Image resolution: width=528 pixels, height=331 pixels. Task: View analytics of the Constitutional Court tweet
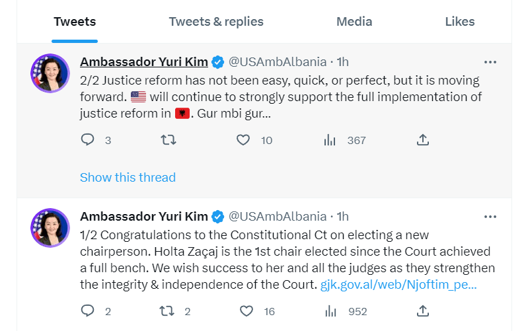tap(330, 311)
